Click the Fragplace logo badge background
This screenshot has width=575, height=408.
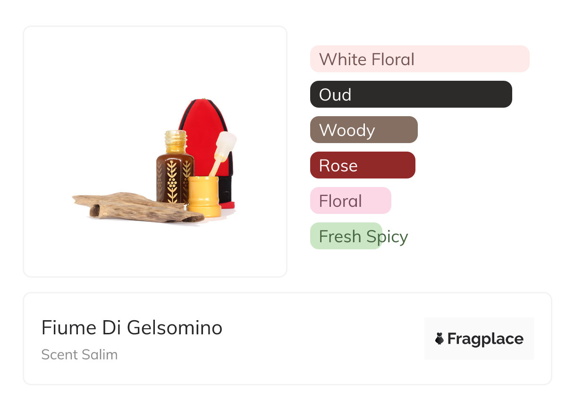[479, 326]
